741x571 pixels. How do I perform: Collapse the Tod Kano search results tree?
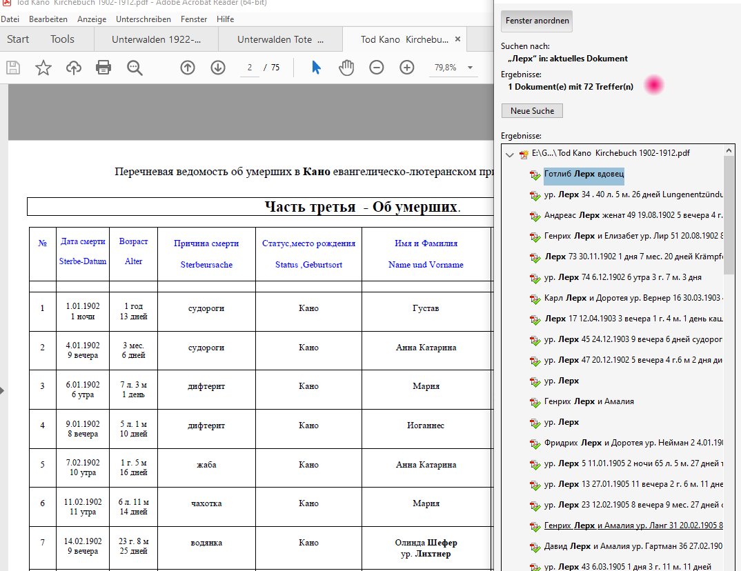pos(509,154)
